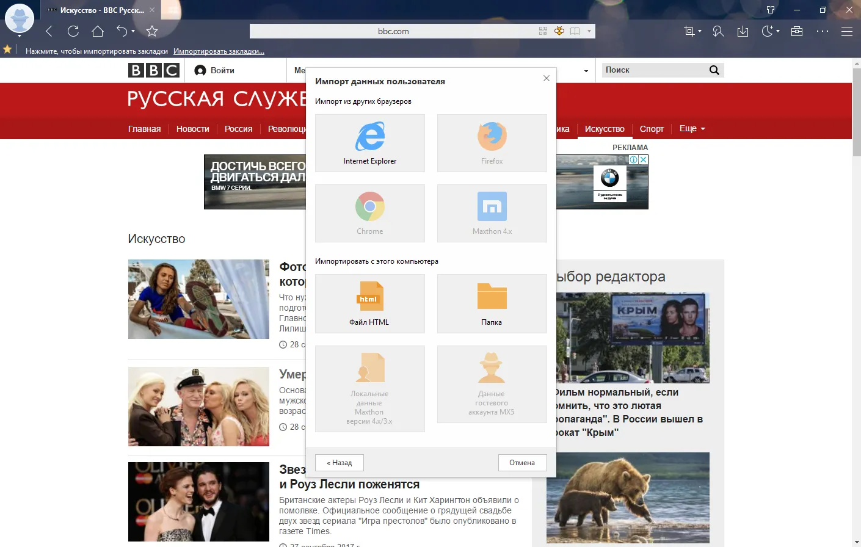
Task: Choose Firefox as import source
Action: click(x=492, y=143)
